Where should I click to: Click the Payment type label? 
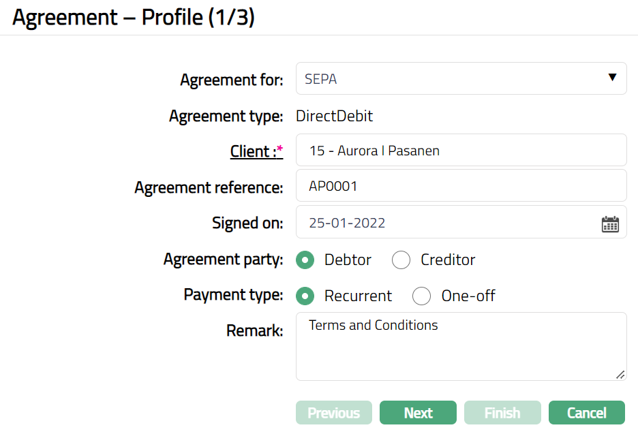point(233,295)
